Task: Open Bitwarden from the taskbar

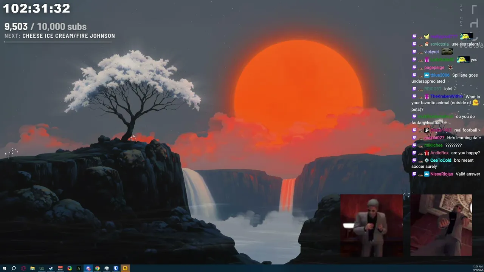Action: point(116,268)
